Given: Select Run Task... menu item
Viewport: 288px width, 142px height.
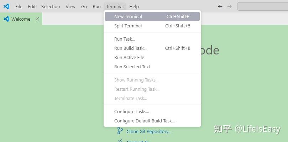Looking at the screenshot, I should [x=152, y=39].
